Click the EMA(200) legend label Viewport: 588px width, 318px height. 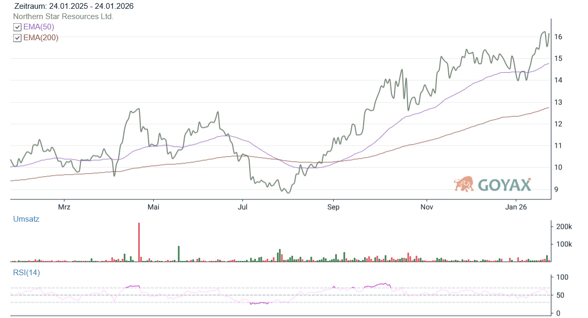(x=41, y=38)
